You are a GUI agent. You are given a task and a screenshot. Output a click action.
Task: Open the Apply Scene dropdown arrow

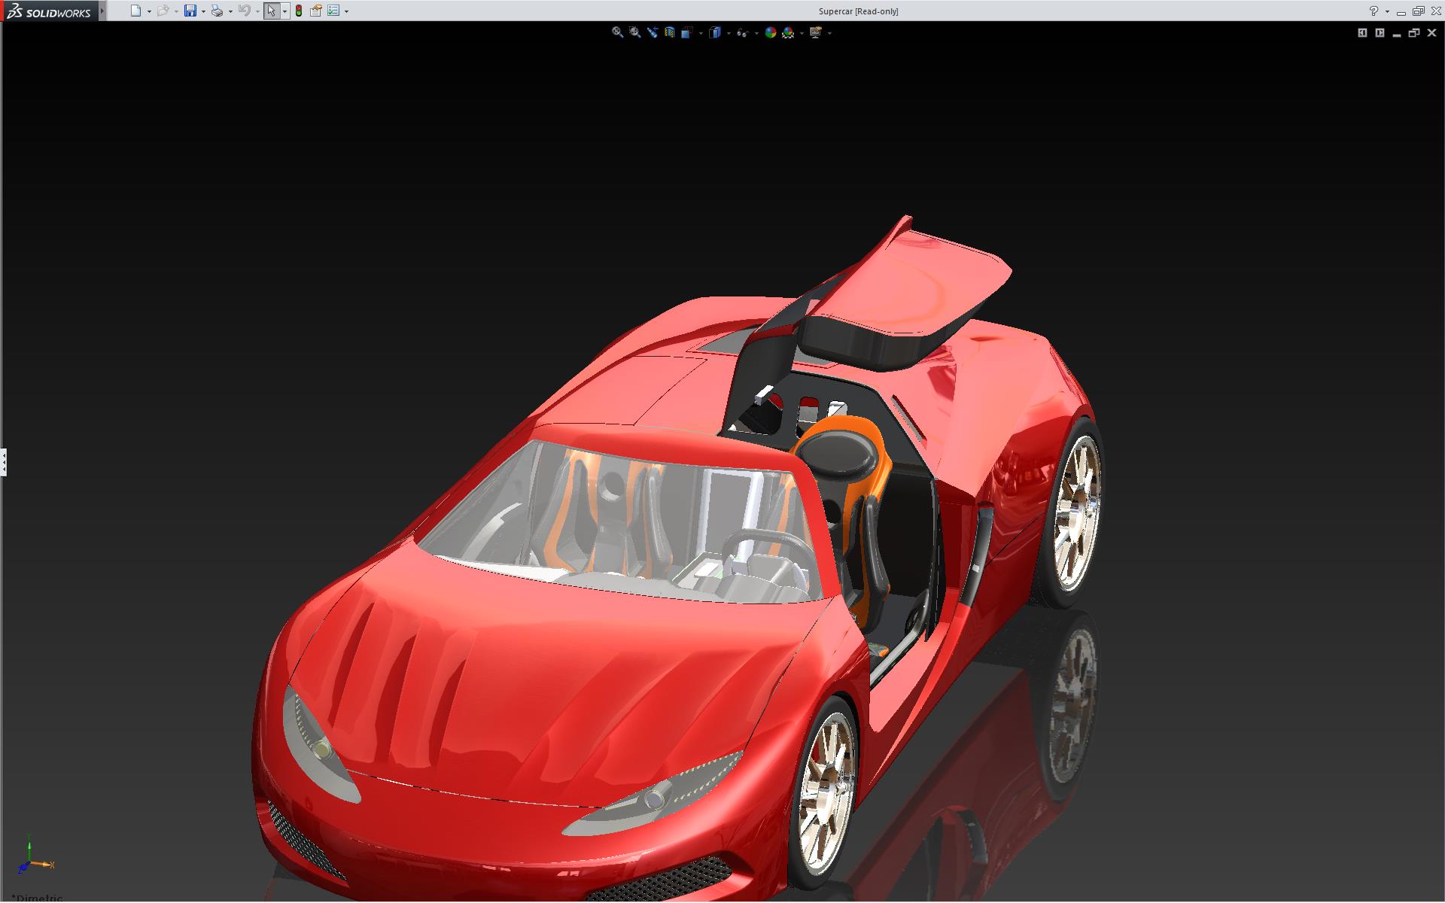[x=802, y=33]
